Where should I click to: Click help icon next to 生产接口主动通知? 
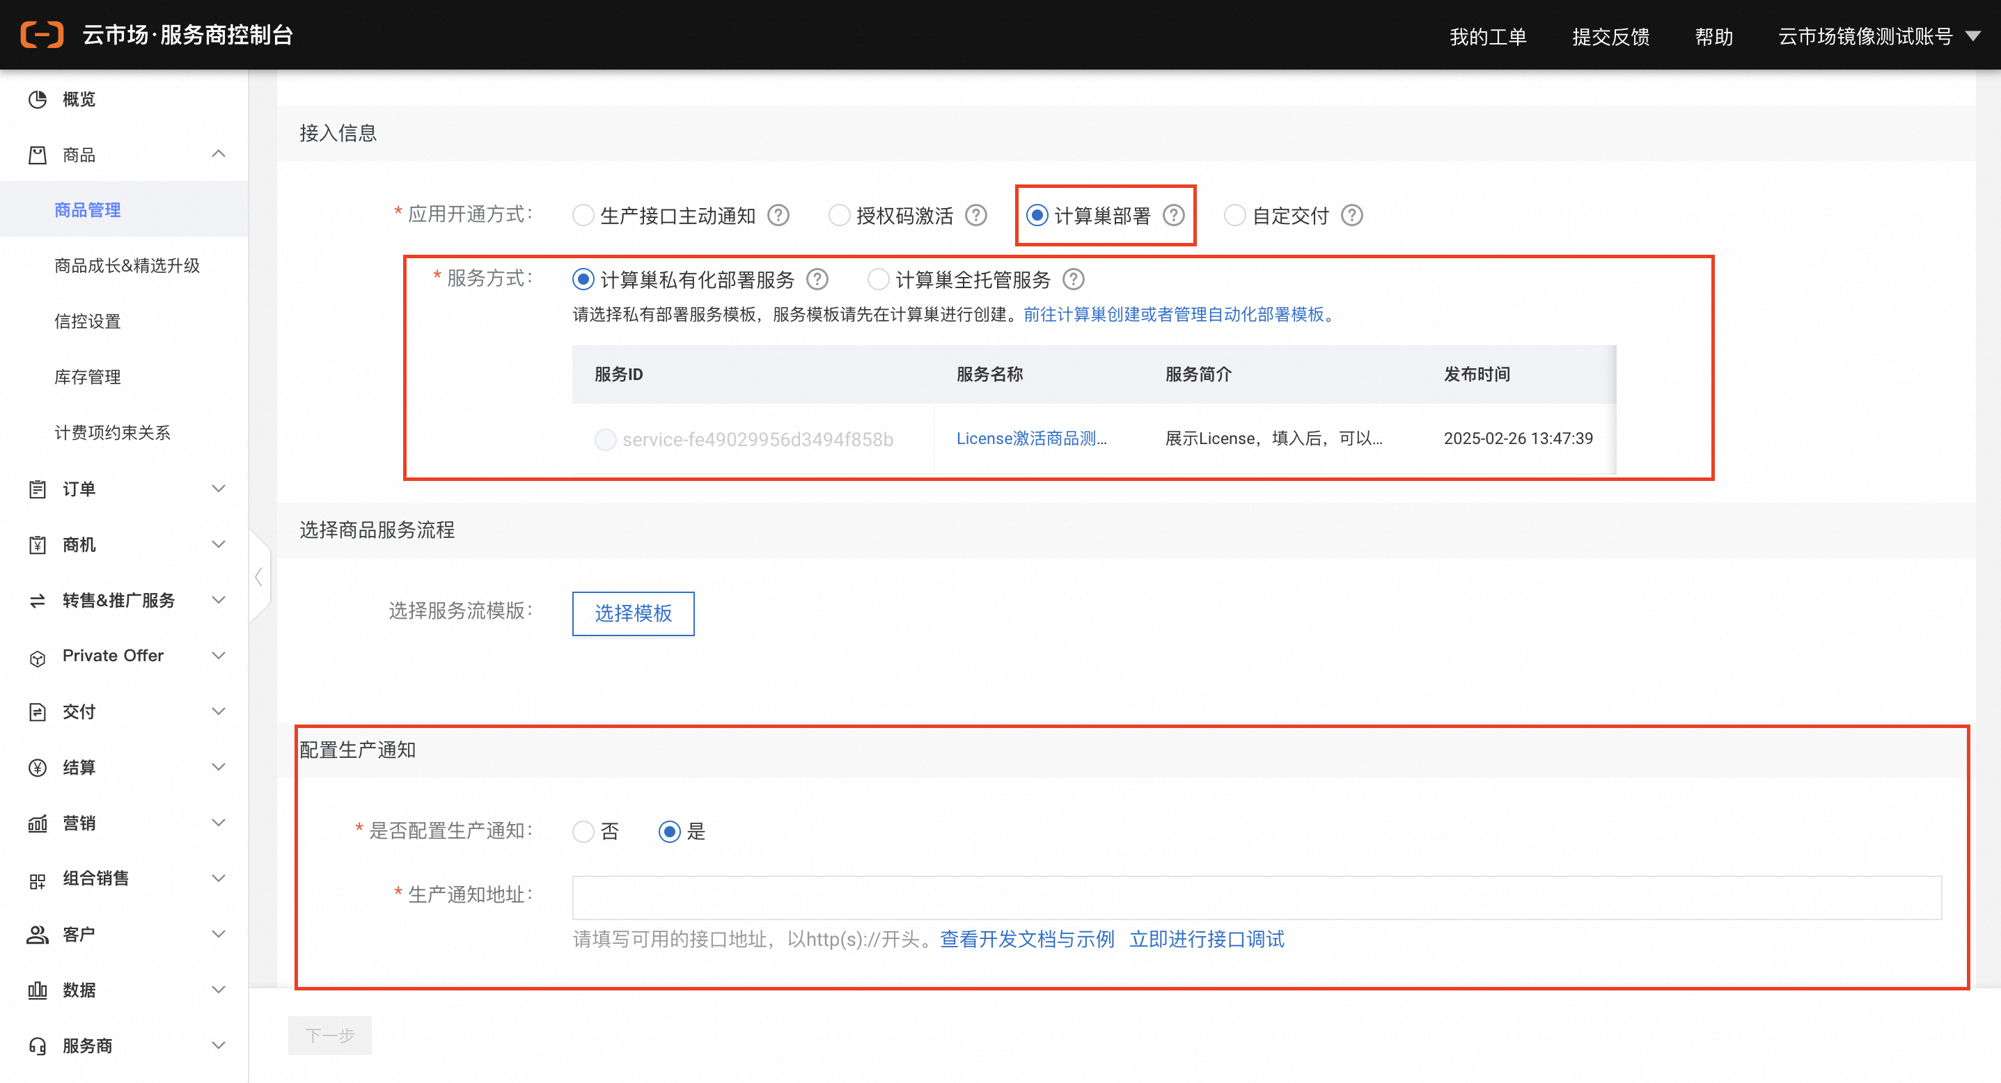click(778, 215)
